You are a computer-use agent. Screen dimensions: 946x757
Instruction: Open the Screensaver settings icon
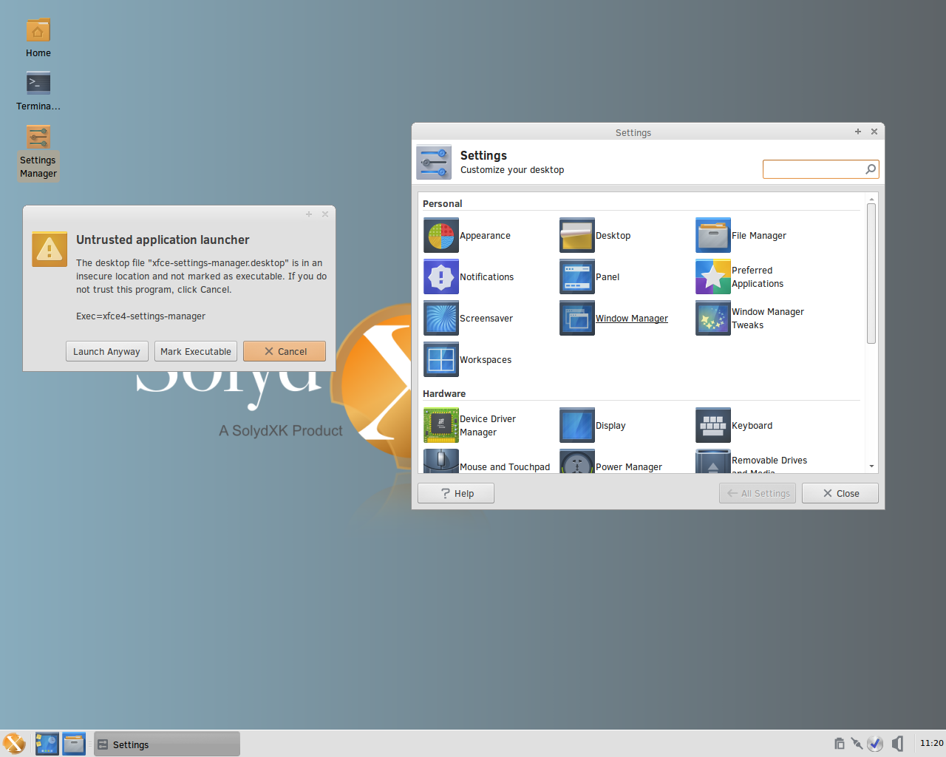(441, 318)
